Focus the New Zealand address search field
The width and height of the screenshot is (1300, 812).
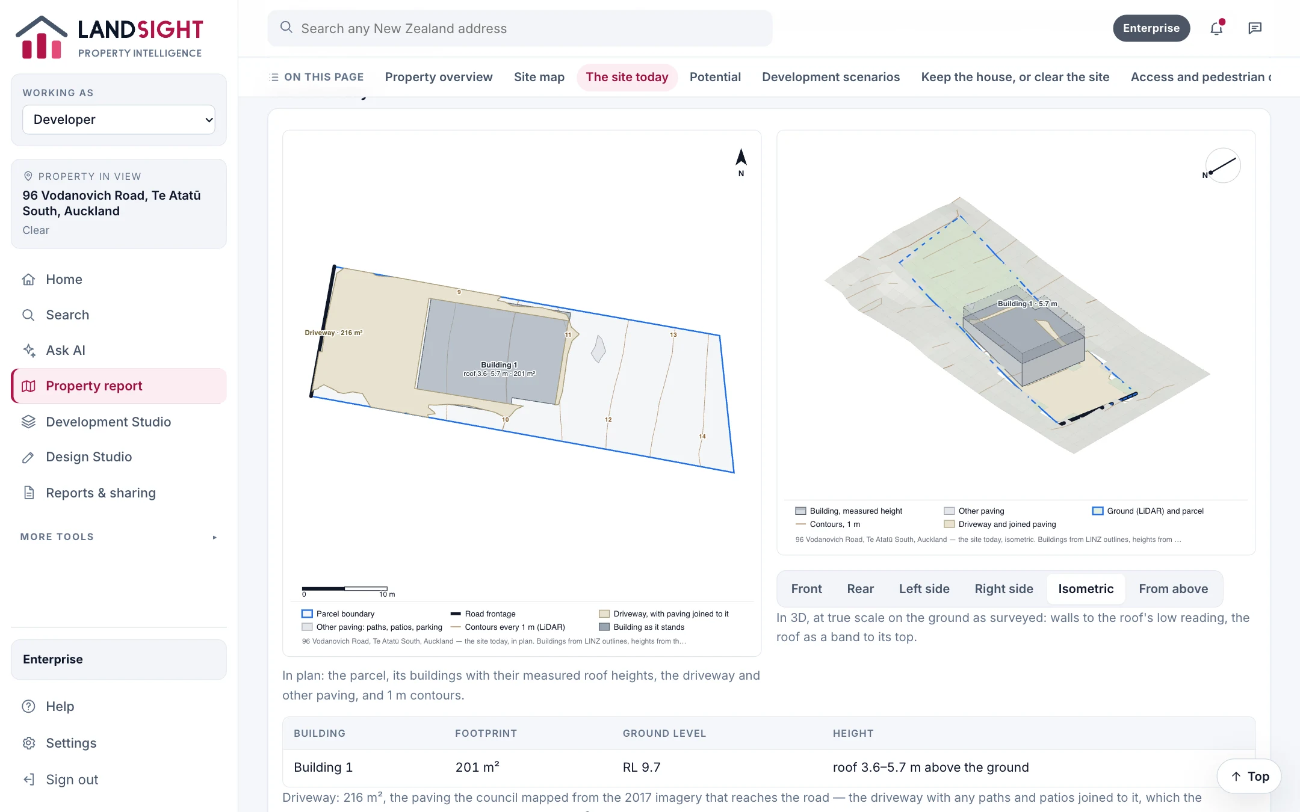tap(520, 28)
